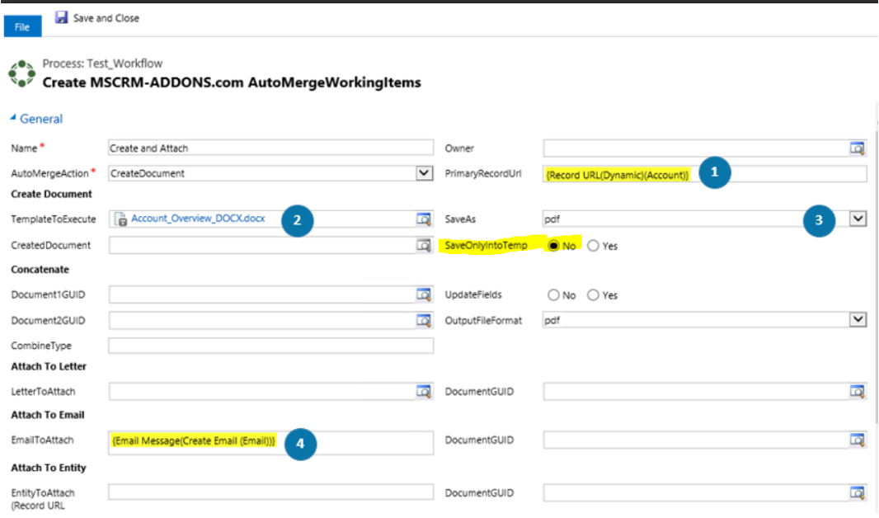Click the Attach To Entity DocumentGUID lookup icon
Screen dimensions: 879x518
tap(857, 492)
